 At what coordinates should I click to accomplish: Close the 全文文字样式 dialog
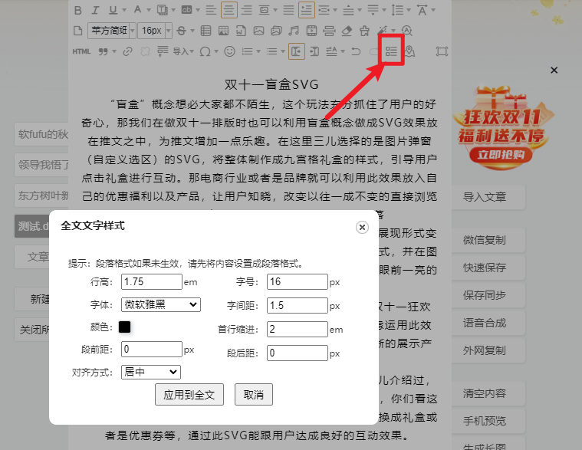[x=362, y=227]
